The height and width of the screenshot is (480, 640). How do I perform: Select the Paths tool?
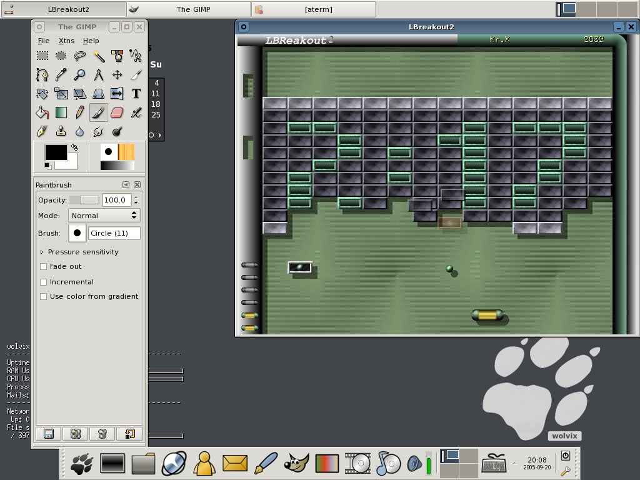(42, 75)
